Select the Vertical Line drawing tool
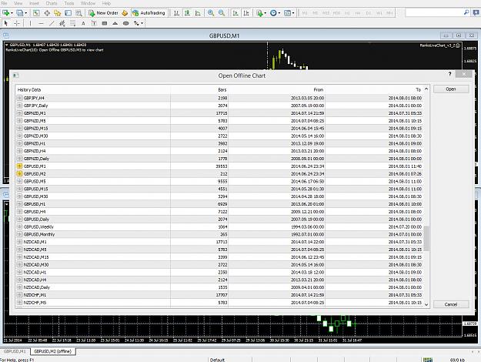The image size is (481, 362). [x=30, y=23]
